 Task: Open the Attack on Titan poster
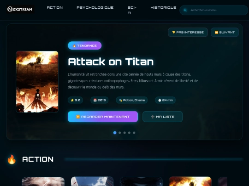pos(37,82)
